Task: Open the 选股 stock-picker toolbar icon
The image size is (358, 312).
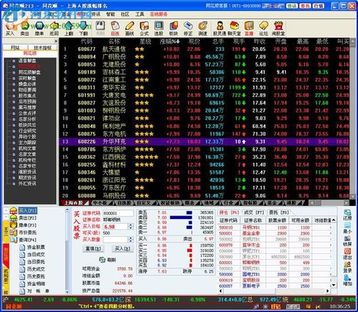Action: pyautogui.click(x=159, y=28)
